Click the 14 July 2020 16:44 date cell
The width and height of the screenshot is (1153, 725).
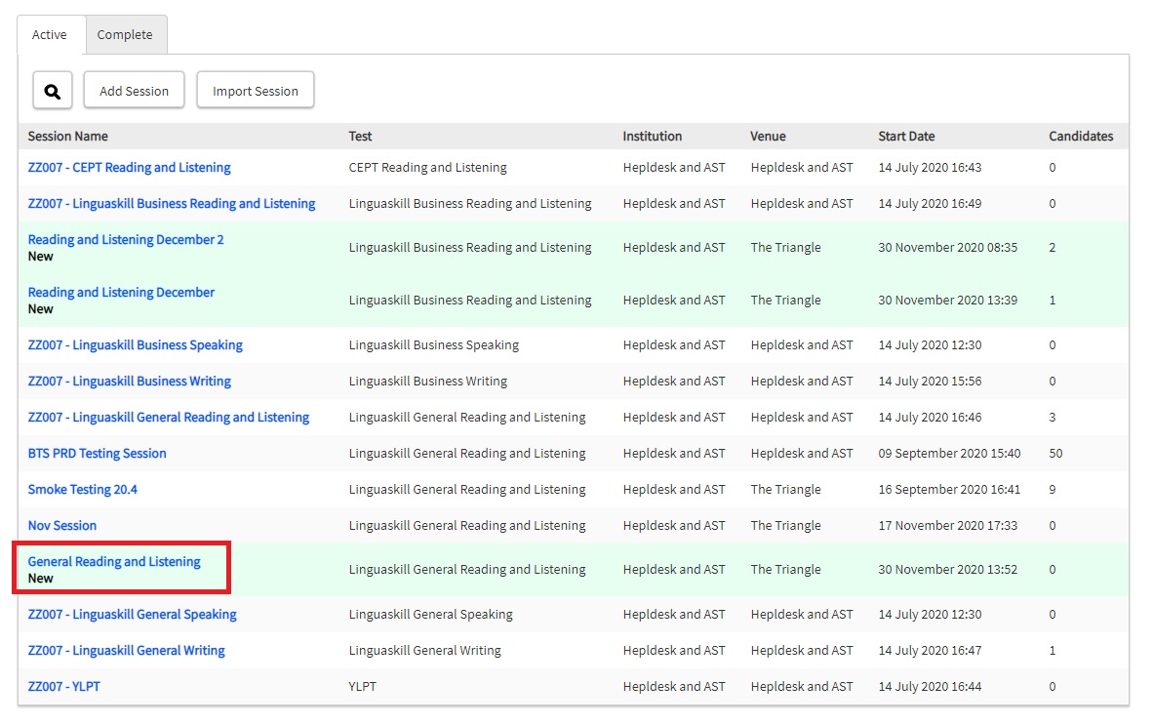click(x=931, y=686)
